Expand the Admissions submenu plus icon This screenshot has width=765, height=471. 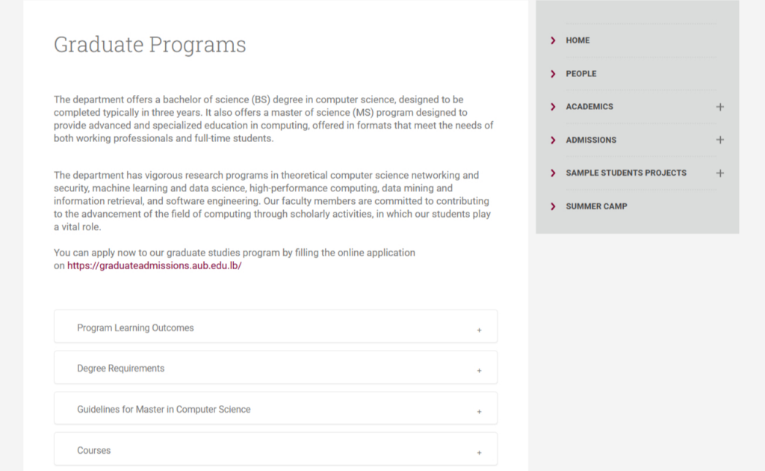point(720,140)
